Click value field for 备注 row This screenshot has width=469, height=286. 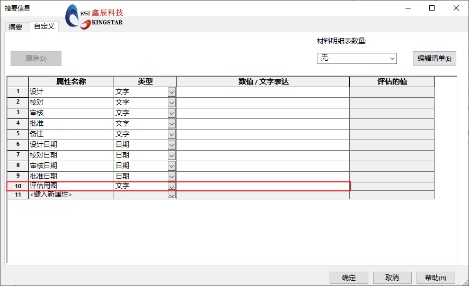pyautogui.click(x=263, y=134)
